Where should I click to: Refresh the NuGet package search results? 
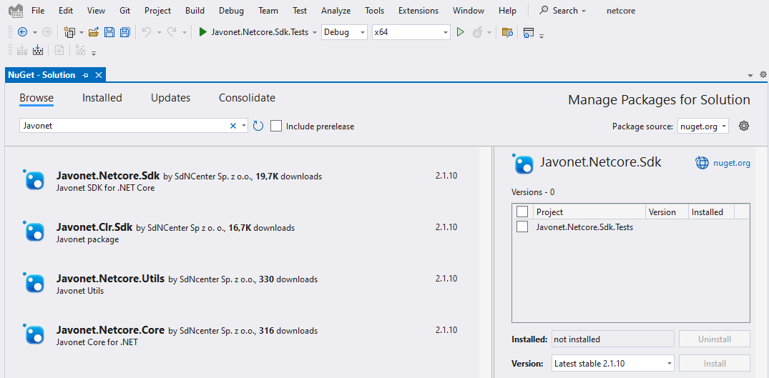point(258,126)
